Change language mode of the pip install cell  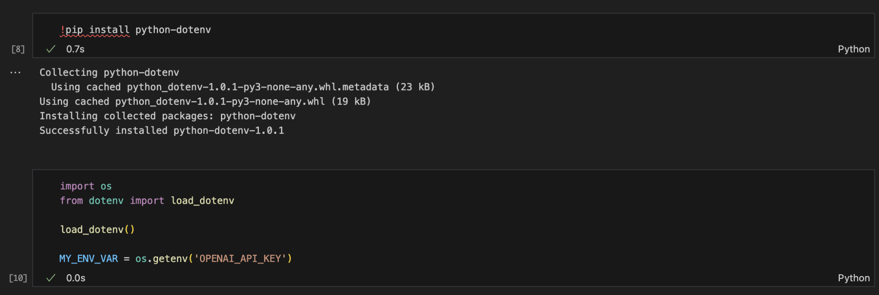(853, 49)
